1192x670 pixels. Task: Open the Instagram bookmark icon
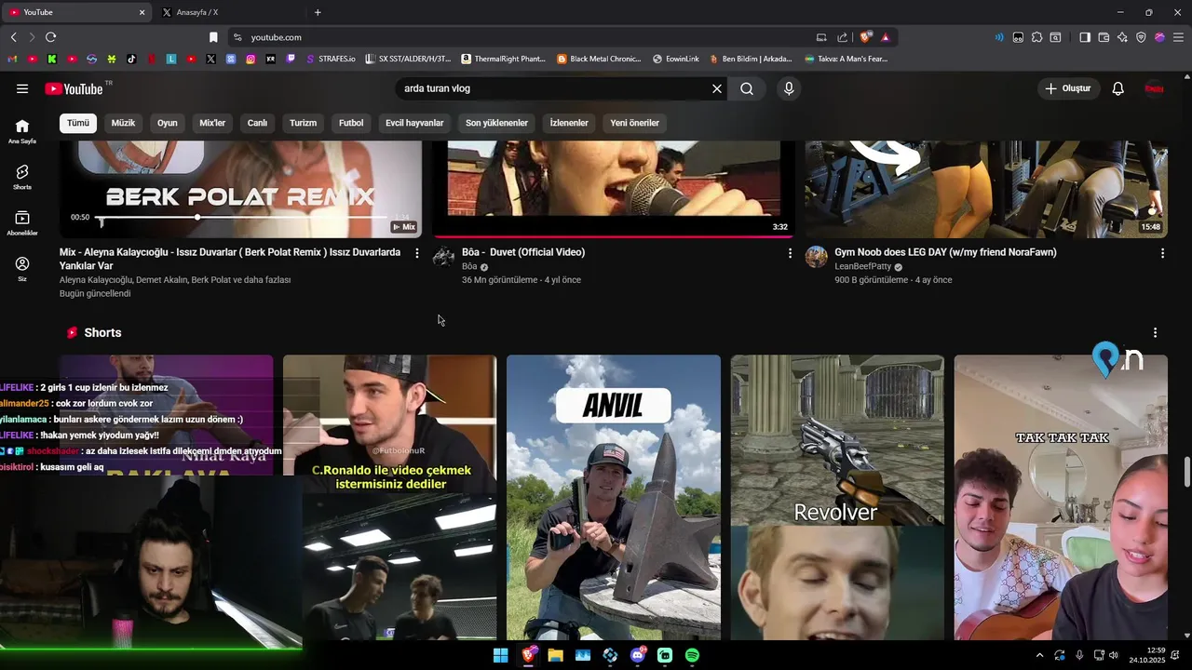(251, 59)
